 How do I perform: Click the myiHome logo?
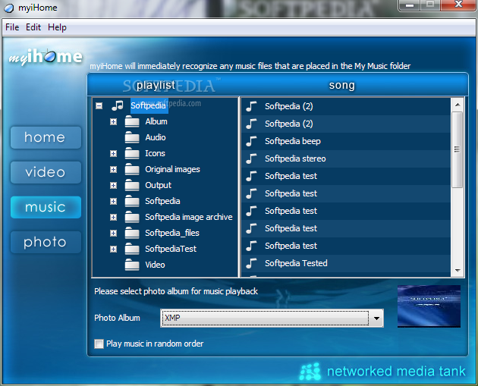[46, 57]
